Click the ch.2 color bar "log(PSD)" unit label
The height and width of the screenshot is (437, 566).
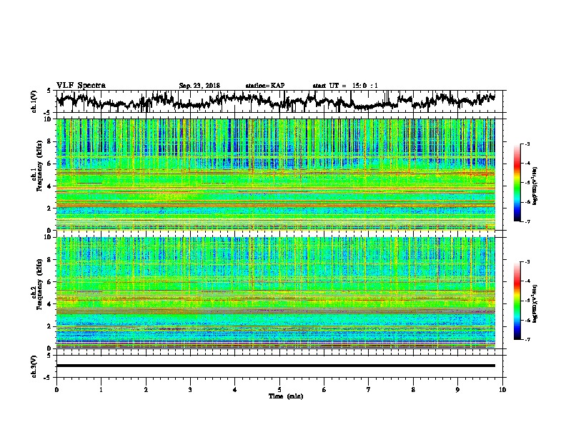click(535, 303)
